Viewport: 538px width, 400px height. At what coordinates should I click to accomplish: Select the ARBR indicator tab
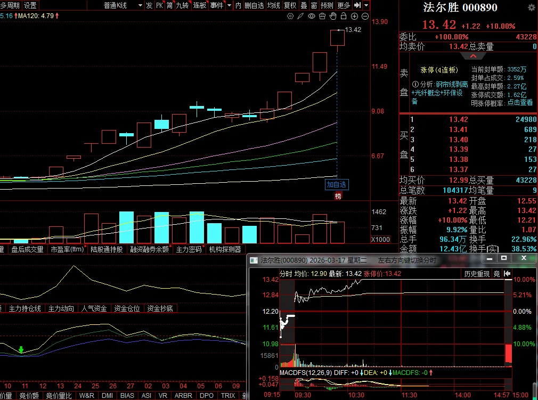point(183,396)
